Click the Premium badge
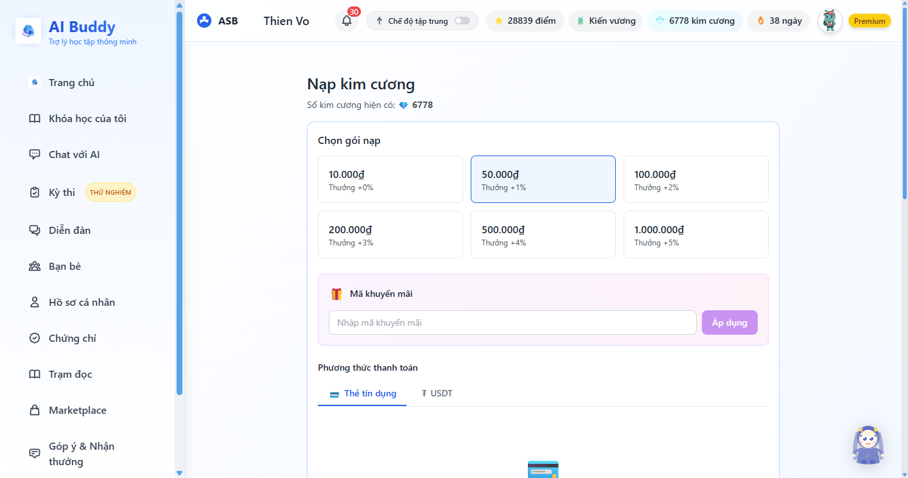Screen dimensions: 908x478 [869, 21]
